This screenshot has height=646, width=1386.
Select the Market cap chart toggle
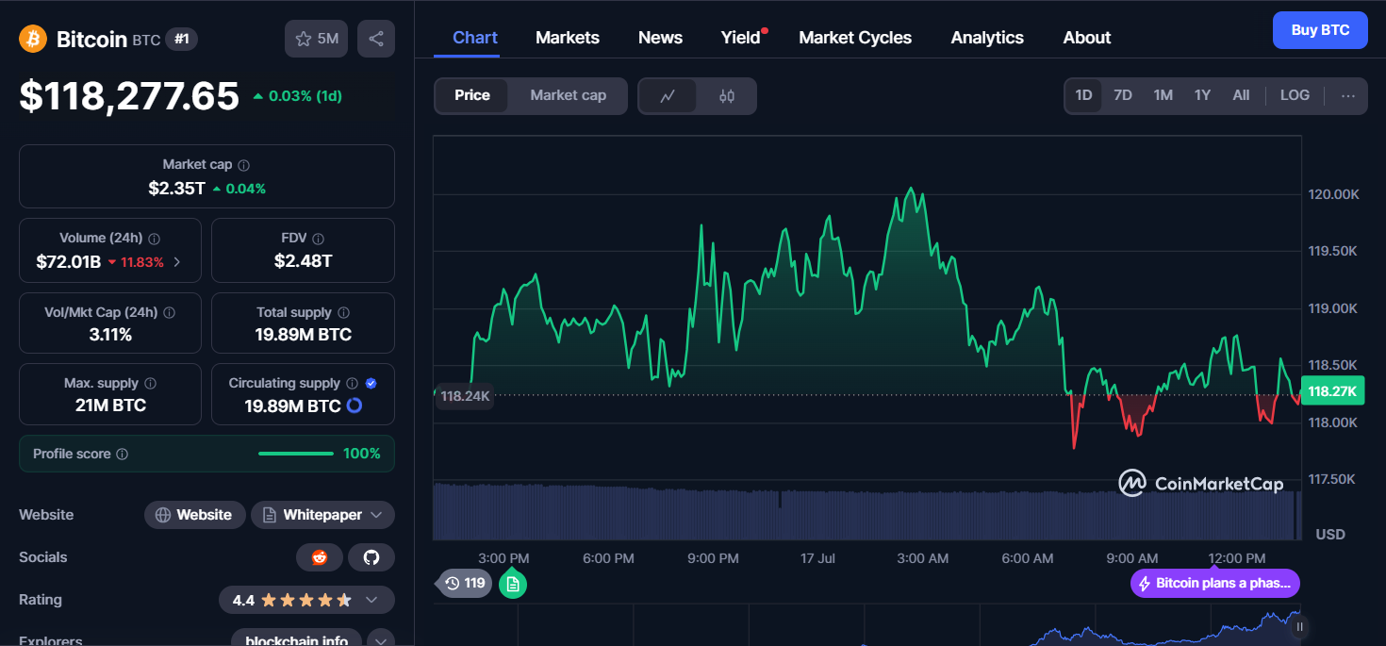pos(568,95)
